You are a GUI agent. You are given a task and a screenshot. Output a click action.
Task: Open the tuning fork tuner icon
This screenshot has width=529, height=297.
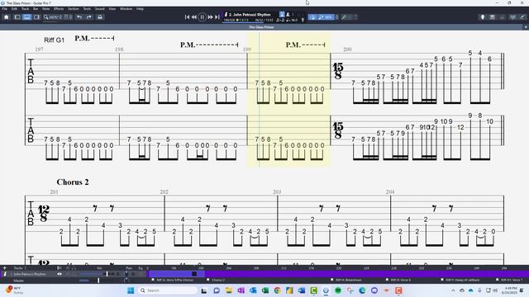point(344,16)
